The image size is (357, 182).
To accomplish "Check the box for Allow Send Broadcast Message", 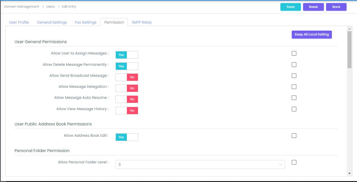I will pos(294,76).
